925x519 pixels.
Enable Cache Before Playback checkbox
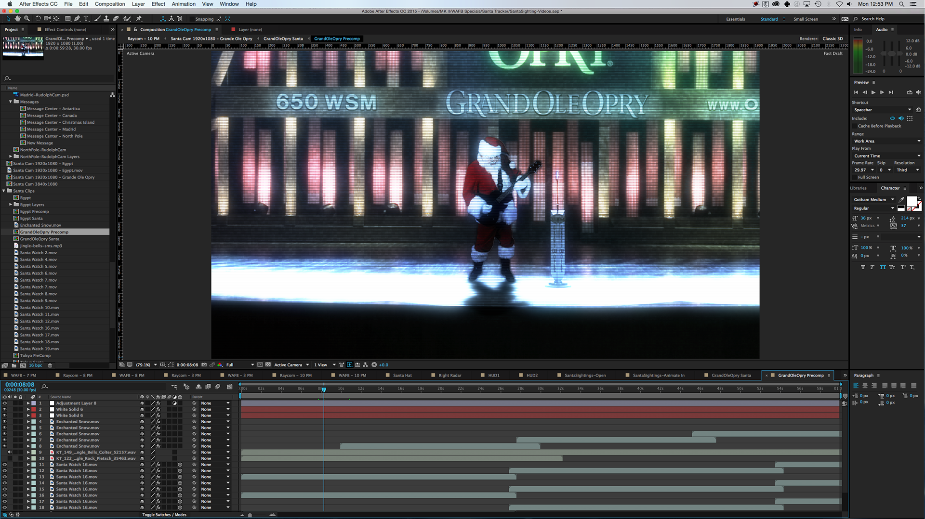coord(855,126)
